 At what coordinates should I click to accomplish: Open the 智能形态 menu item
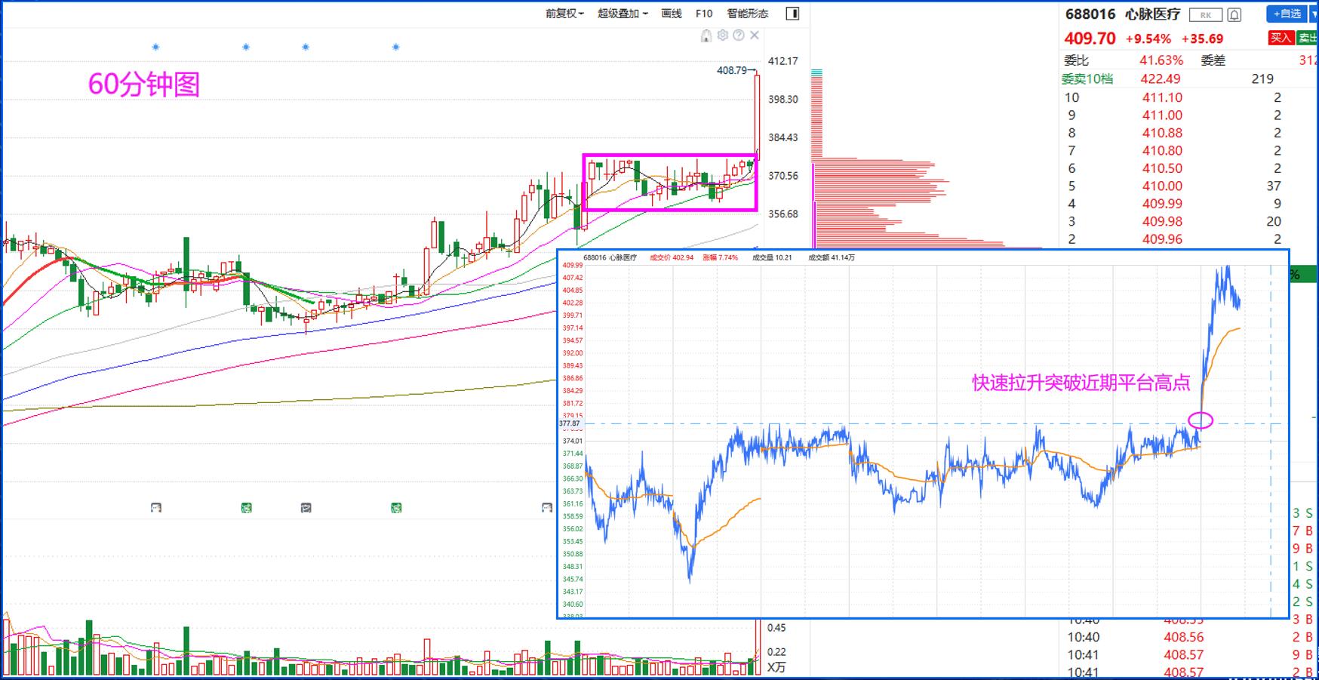click(747, 14)
